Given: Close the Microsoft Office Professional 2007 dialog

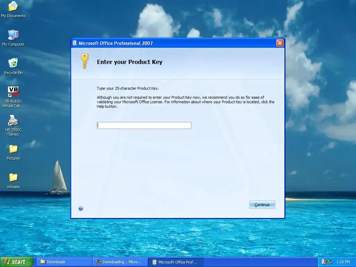Looking at the screenshot, I should (280, 43).
